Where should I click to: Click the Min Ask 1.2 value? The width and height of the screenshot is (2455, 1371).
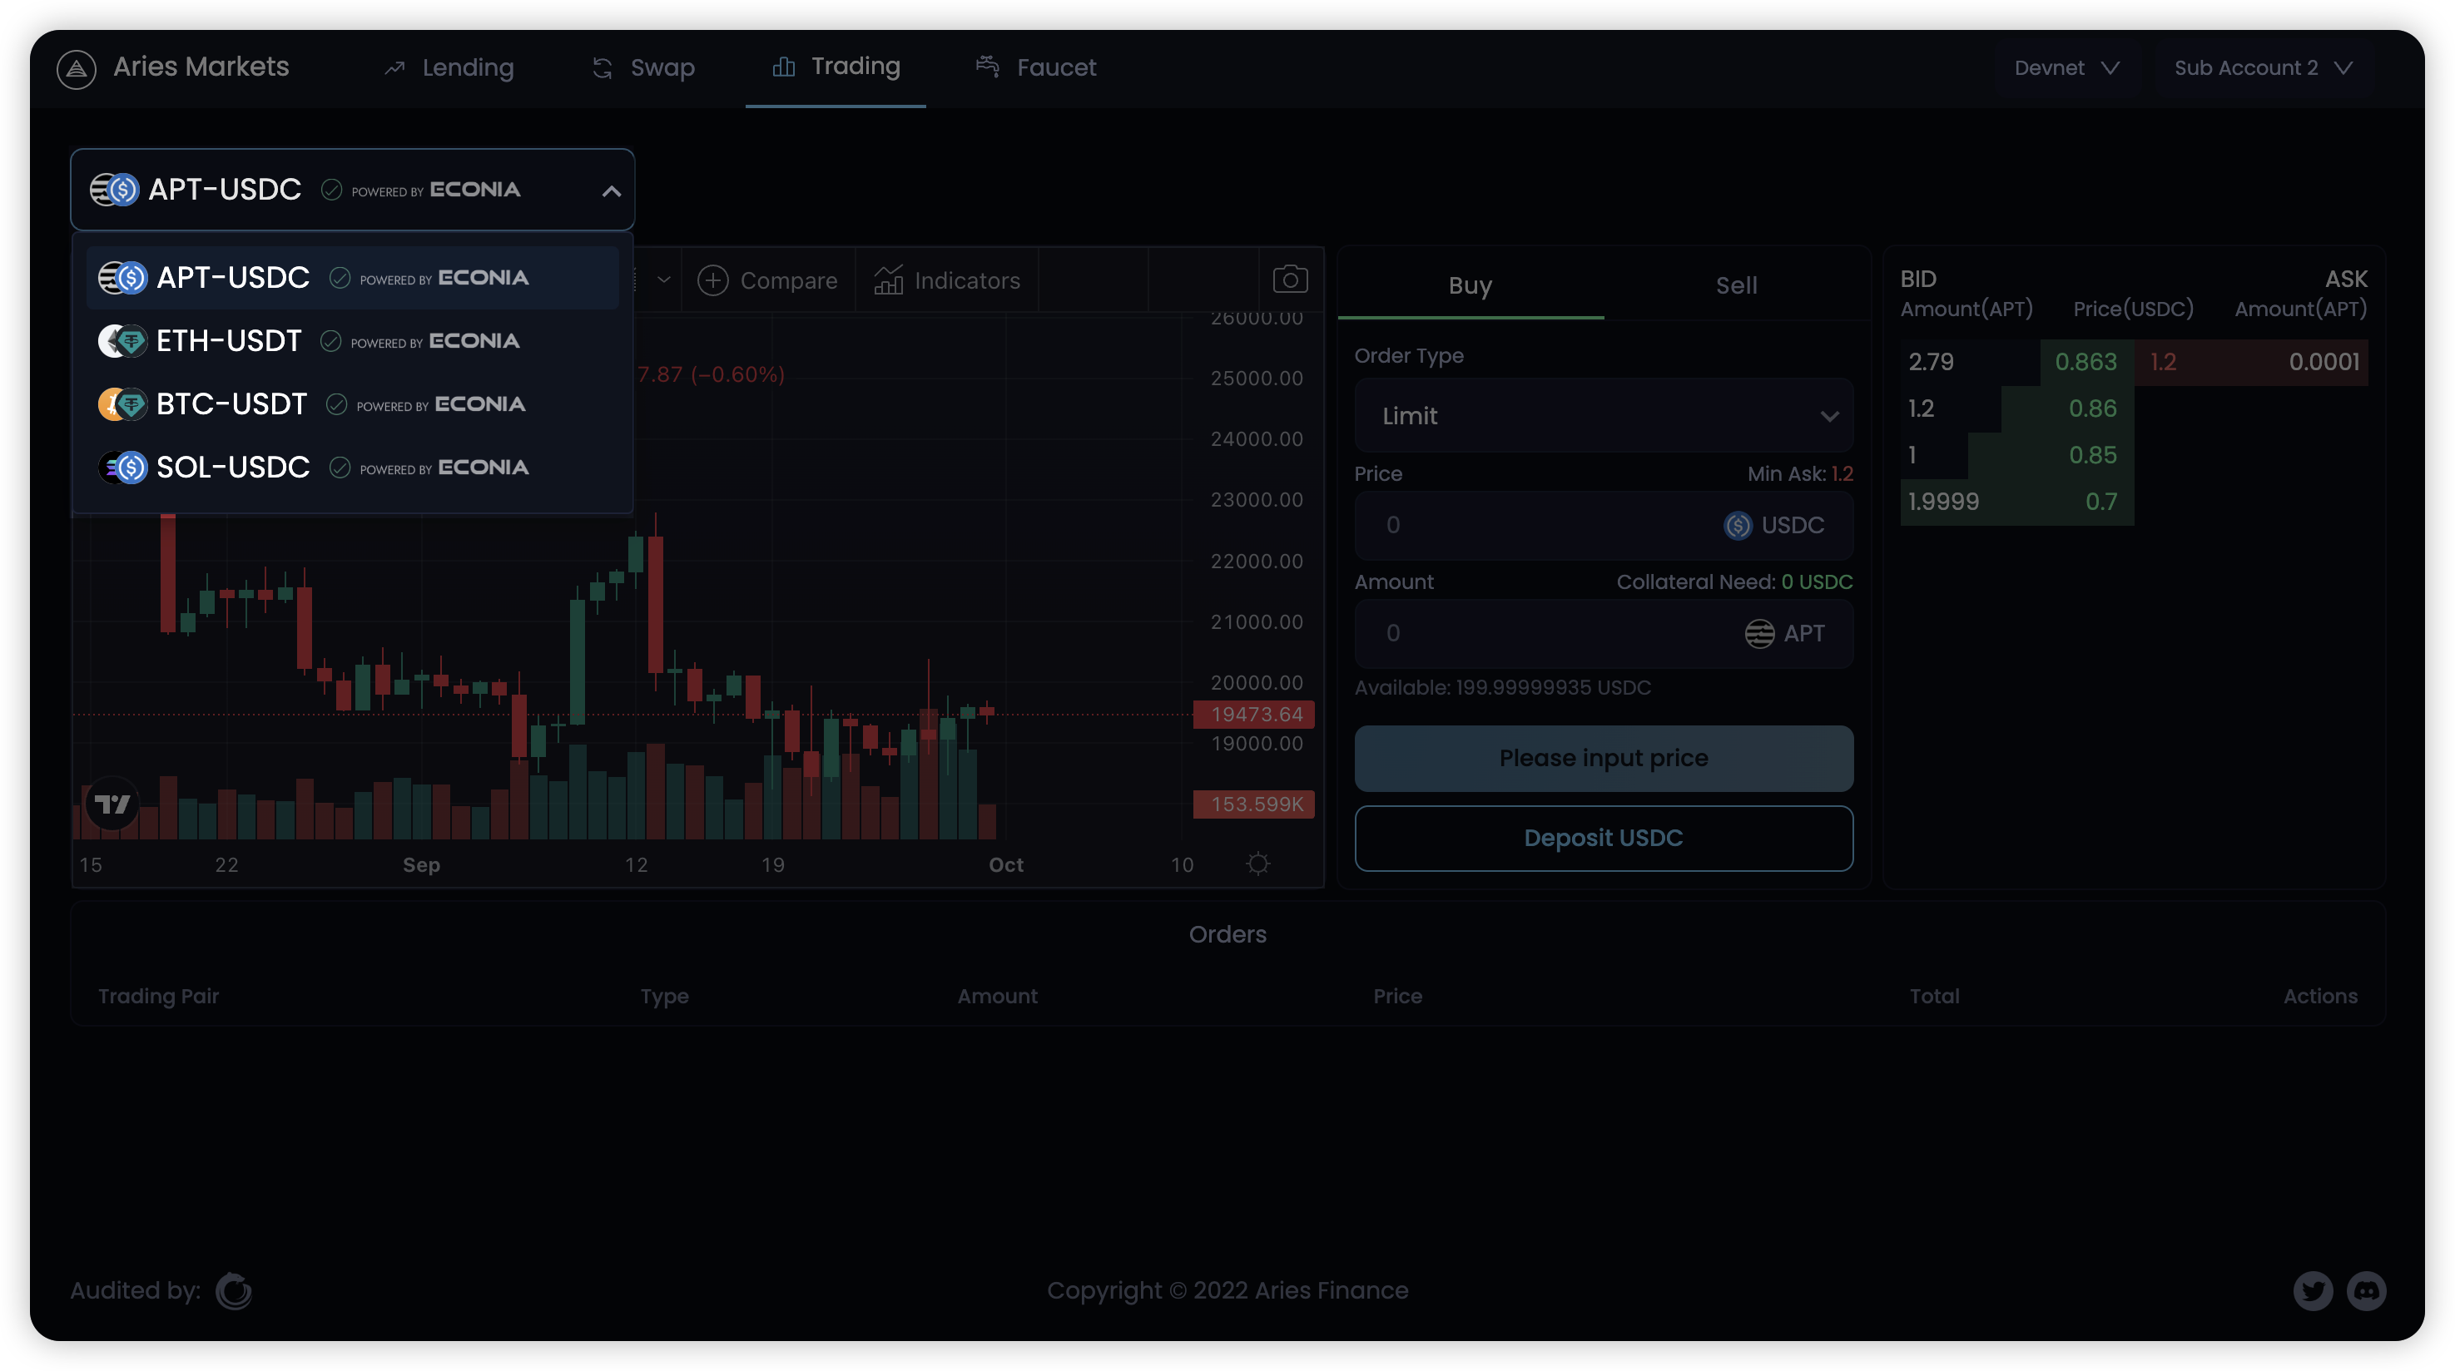pyautogui.click(x=1842, y=473)
